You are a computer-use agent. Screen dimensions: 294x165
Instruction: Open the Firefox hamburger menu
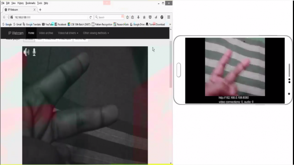tap(169, 17)
